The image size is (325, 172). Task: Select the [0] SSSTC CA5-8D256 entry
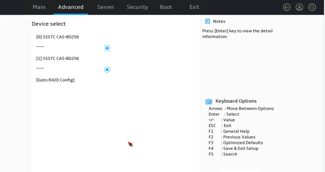click(x=58, y=37)
